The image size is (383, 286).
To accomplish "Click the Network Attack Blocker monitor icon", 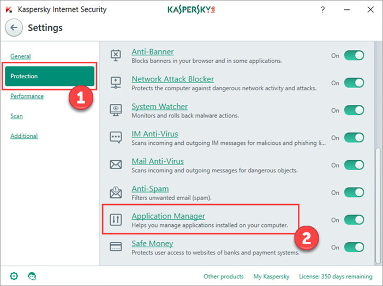I will [116, 83].
